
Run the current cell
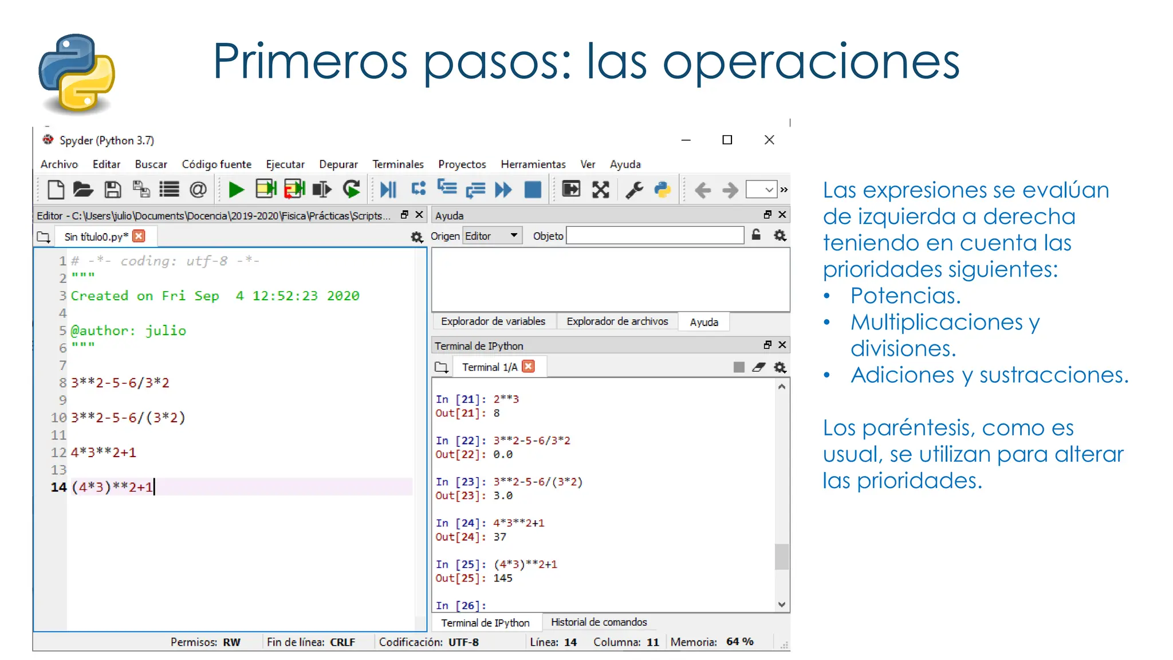point(266,189)
